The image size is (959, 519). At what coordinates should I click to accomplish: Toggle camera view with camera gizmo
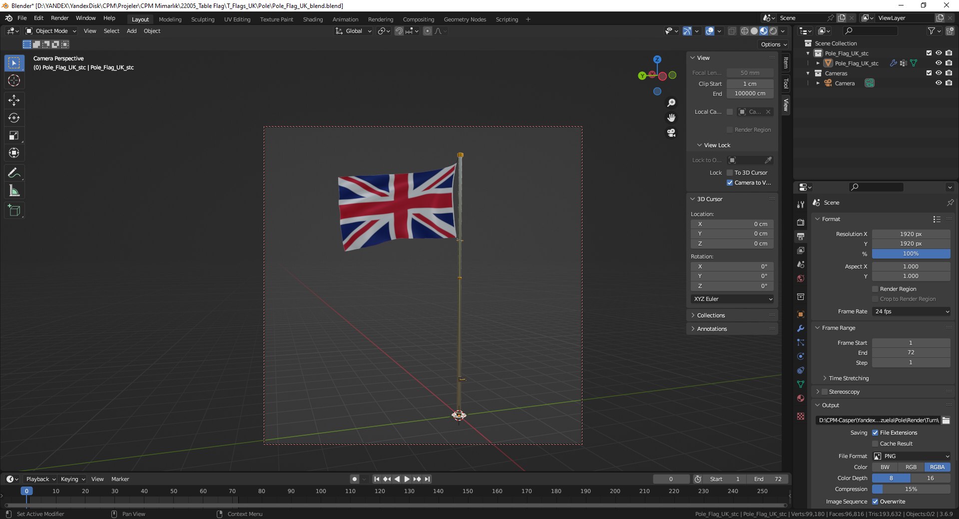coord(671,133)
